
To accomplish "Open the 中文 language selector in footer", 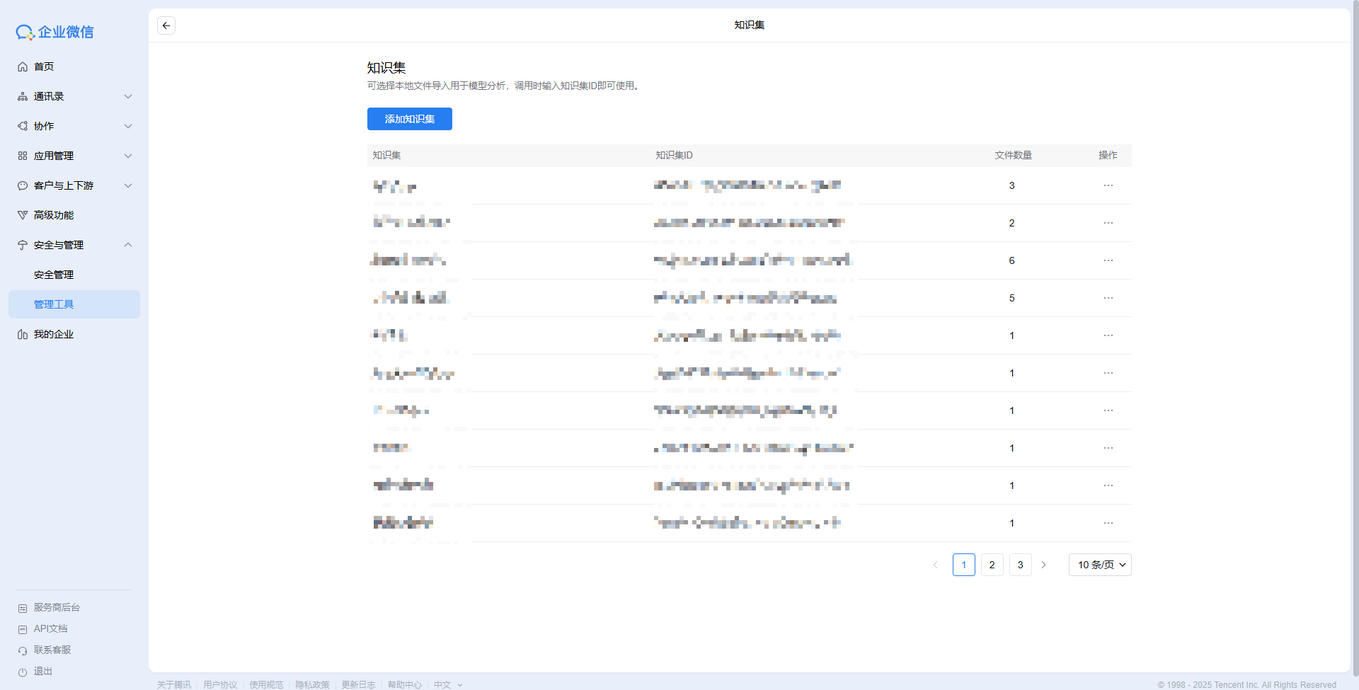I will 447,684.
